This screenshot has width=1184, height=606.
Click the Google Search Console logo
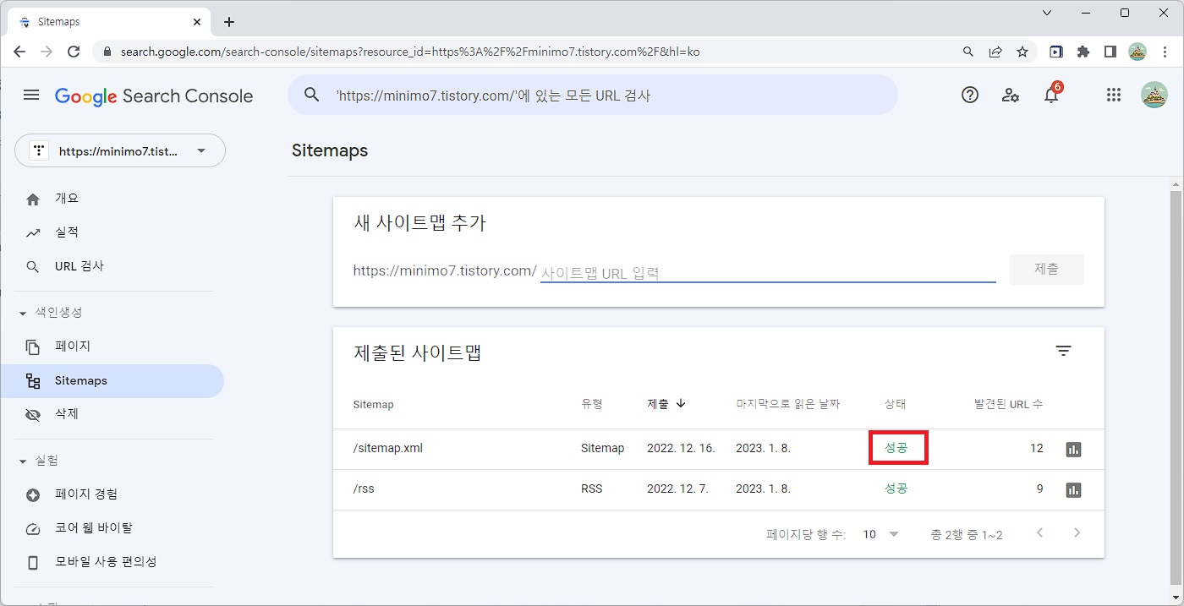[x=154, y=96]
